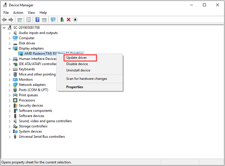Click the down-arrow circle toolbar icon
The width and height of the screenshot is (225, 166).
click(x=75, y=20)
